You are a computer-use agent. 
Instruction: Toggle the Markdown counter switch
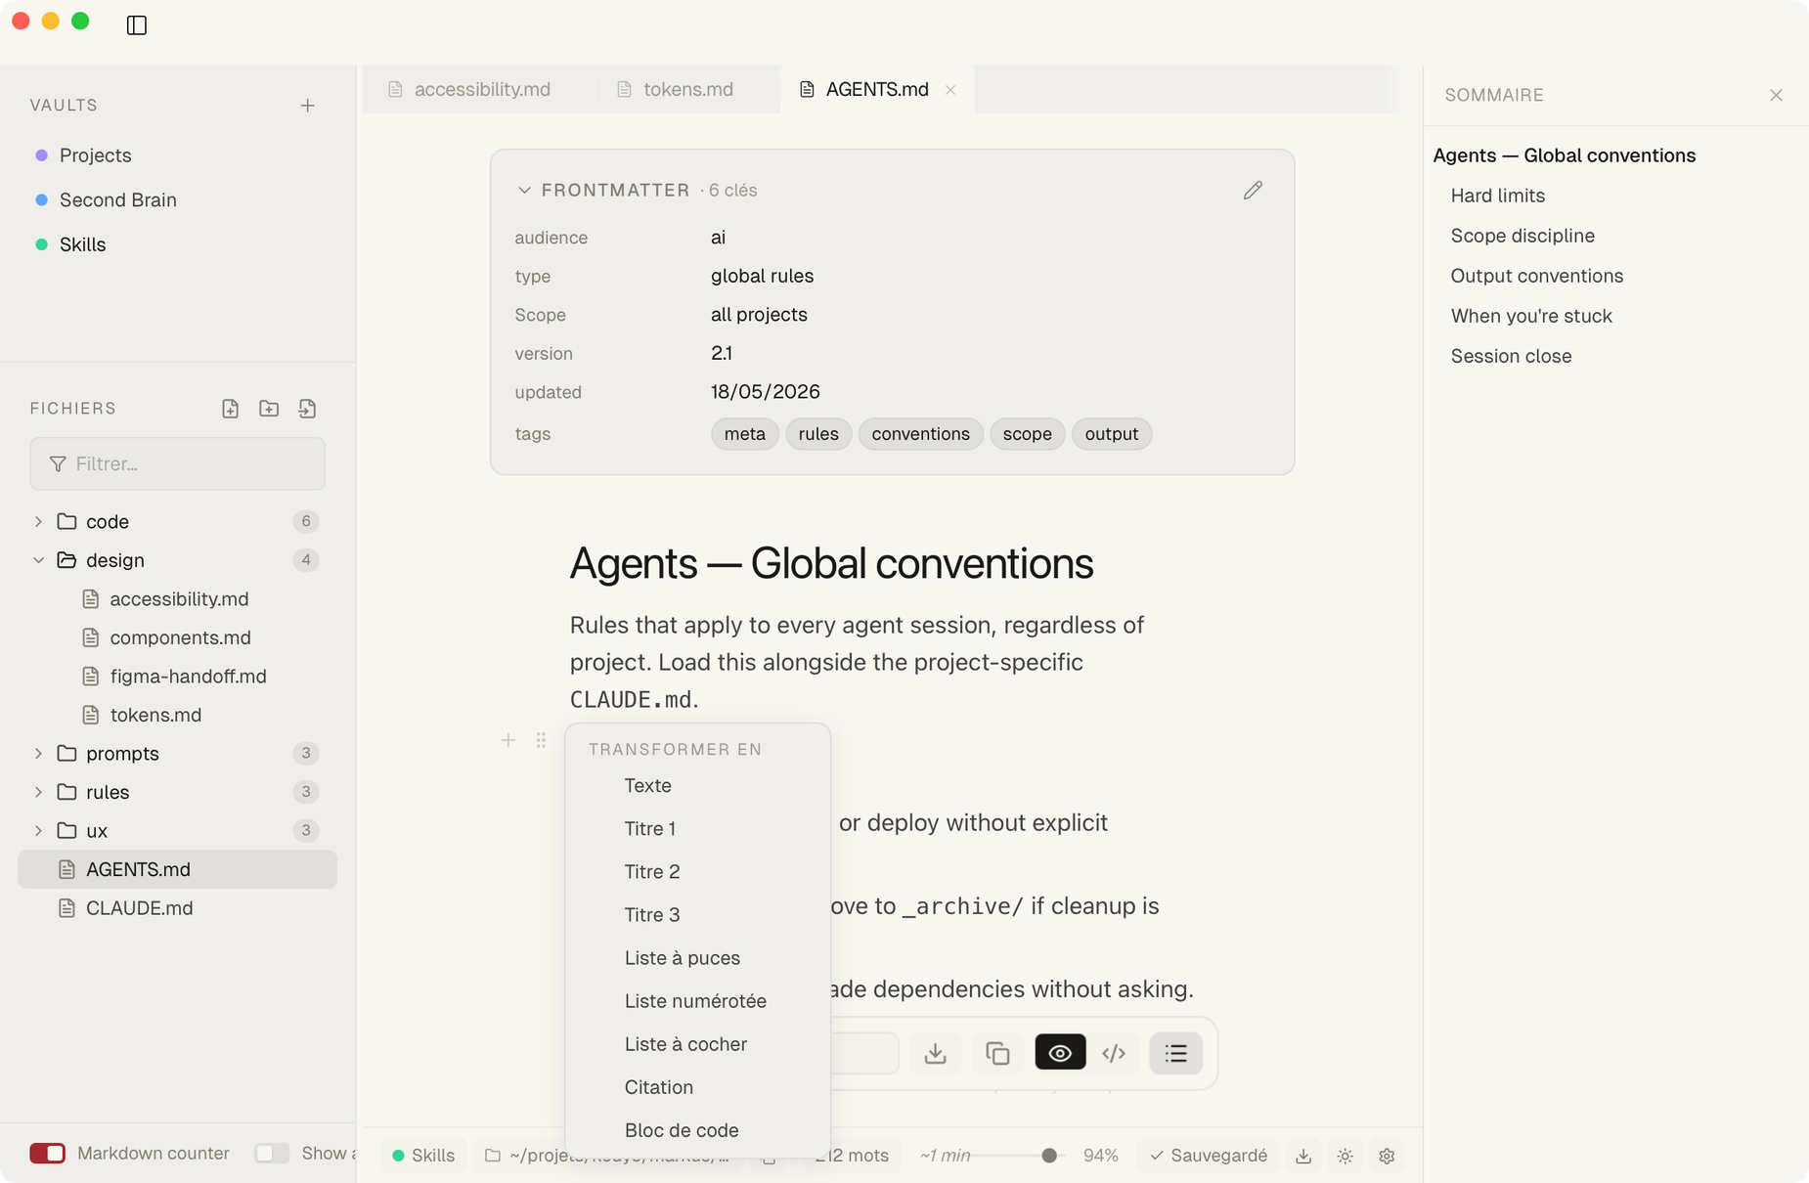pos(47,1154)
